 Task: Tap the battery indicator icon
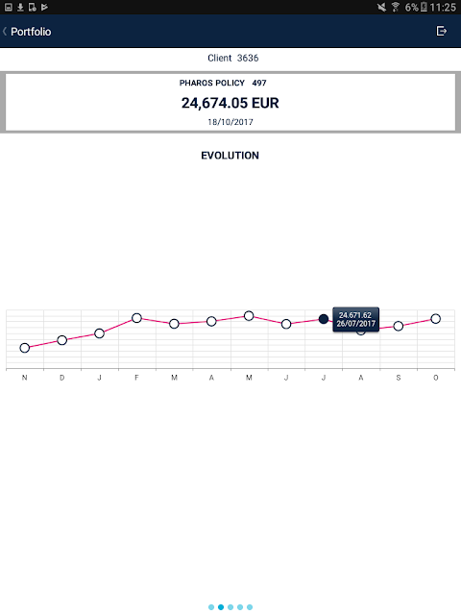(424, 7)
